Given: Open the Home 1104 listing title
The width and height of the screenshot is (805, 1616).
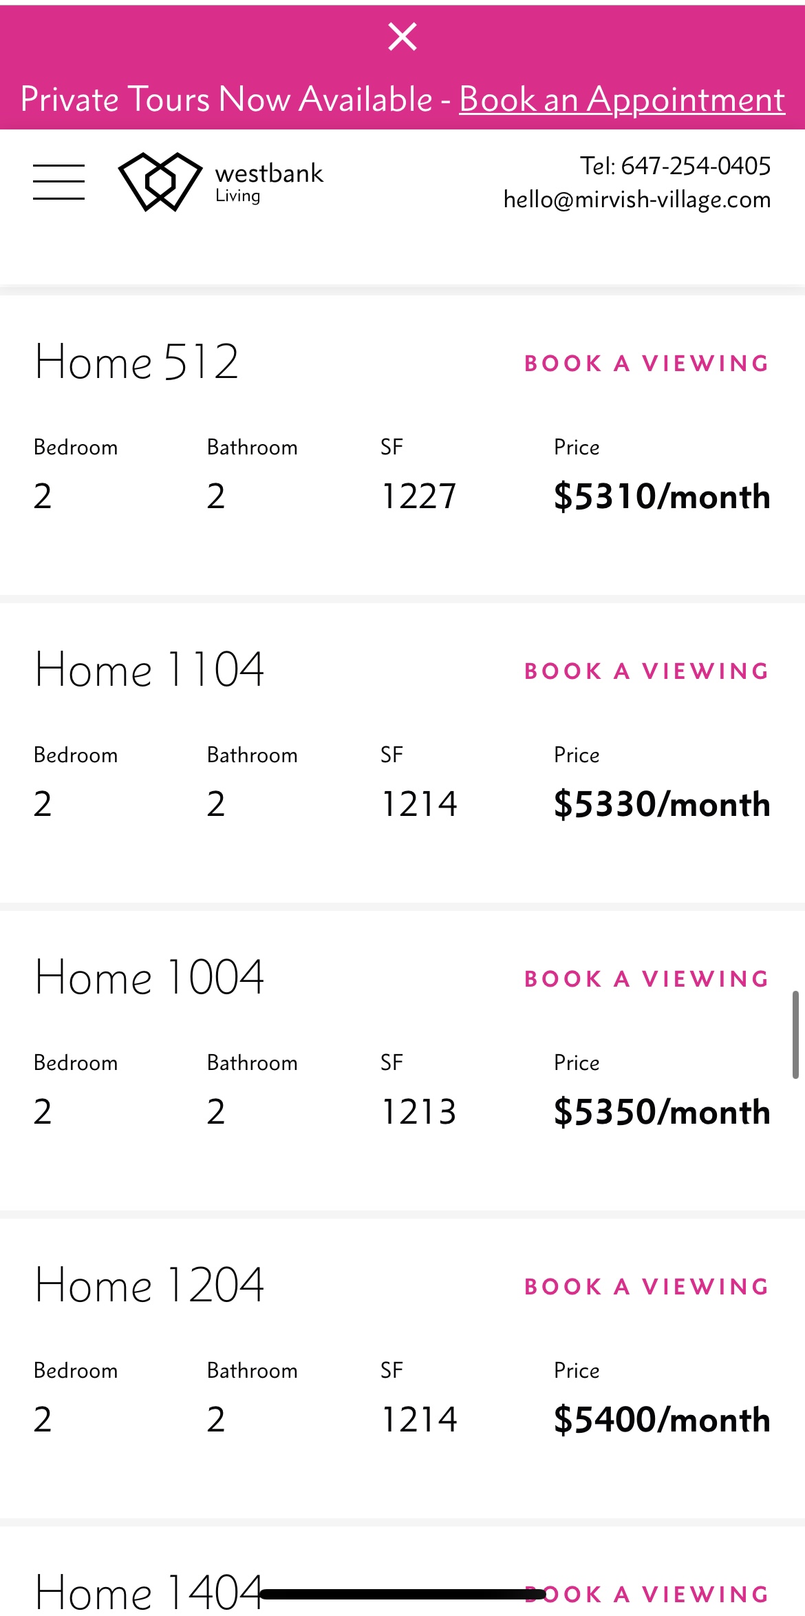Looking at the screenshot, I should click(149, 670).
